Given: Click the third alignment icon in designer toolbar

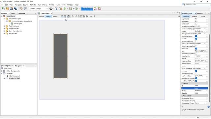Looking at the screenshot, I should pyautogui.click(x=78, y=16).
